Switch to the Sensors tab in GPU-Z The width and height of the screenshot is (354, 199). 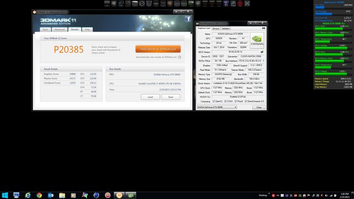pyautogui.click(x=216, y=28)
